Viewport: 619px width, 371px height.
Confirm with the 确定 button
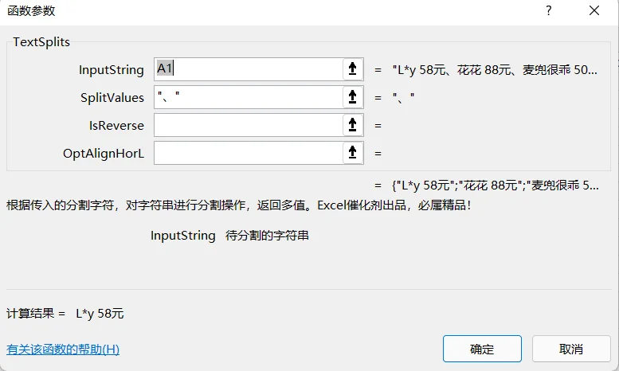pos(482,349)
